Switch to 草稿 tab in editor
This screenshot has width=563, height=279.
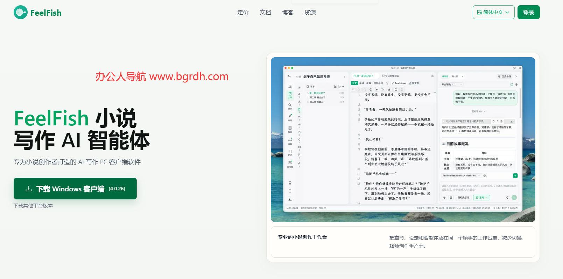pos(361,83)
